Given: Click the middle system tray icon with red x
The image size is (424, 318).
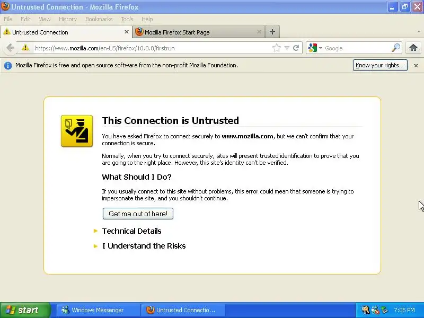Looking at the screenshot, I should [375, 310].
